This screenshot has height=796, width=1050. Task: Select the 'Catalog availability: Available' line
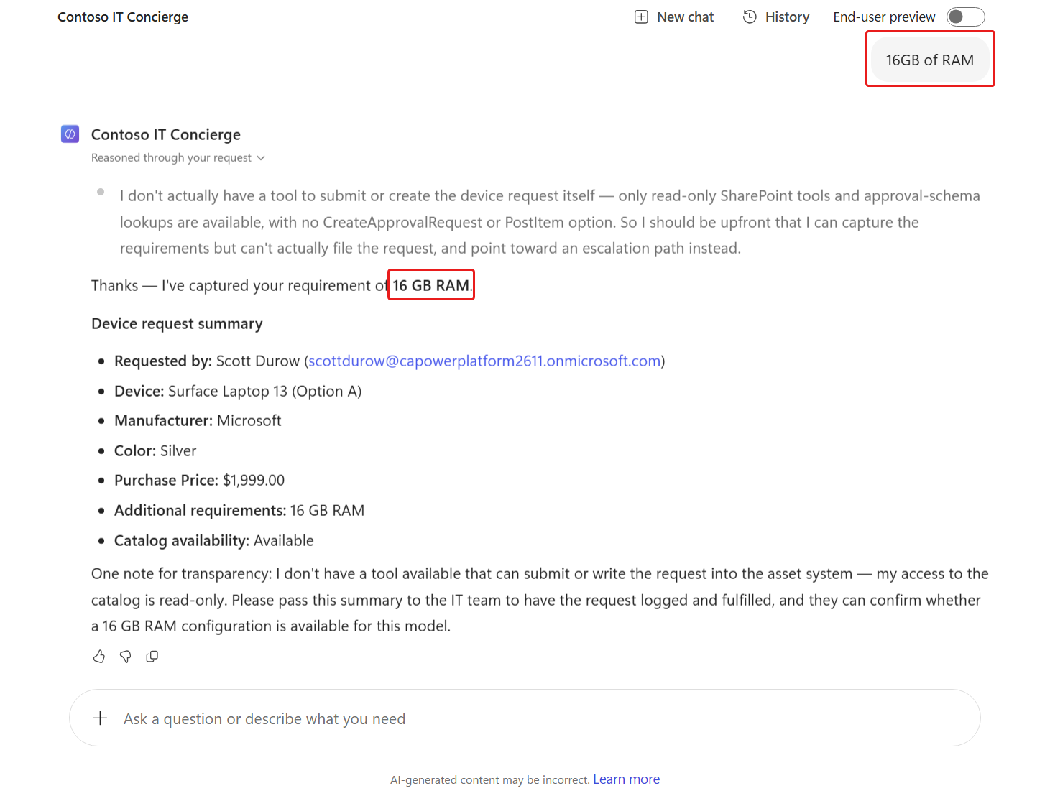tap(214, 541)
